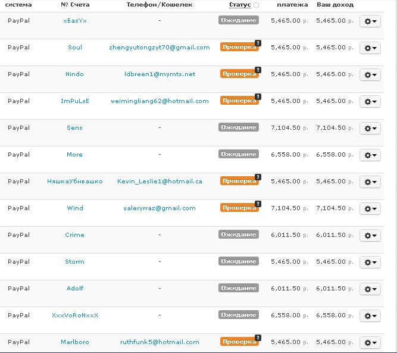Click Проверка status badge for Wind
This screenshot has height=353, width=397.
(239, 208)
